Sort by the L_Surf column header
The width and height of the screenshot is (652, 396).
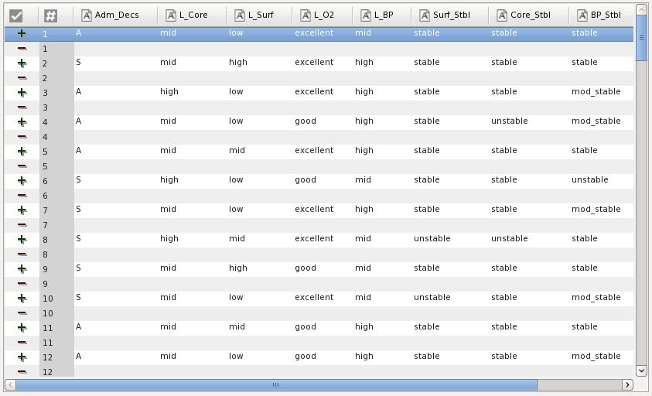259,15
